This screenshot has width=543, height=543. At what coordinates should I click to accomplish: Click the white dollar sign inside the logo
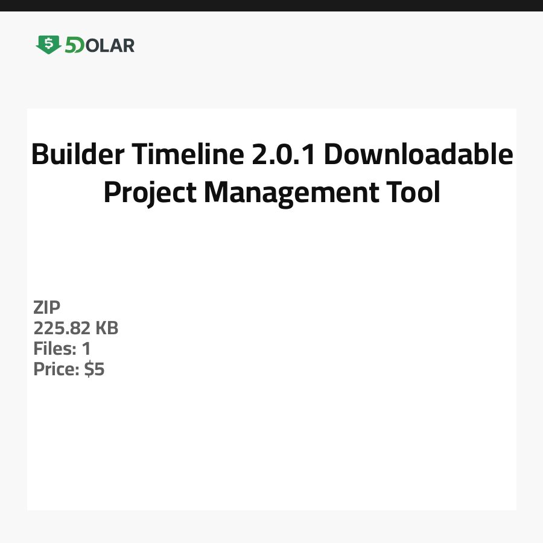pos(48,43)
